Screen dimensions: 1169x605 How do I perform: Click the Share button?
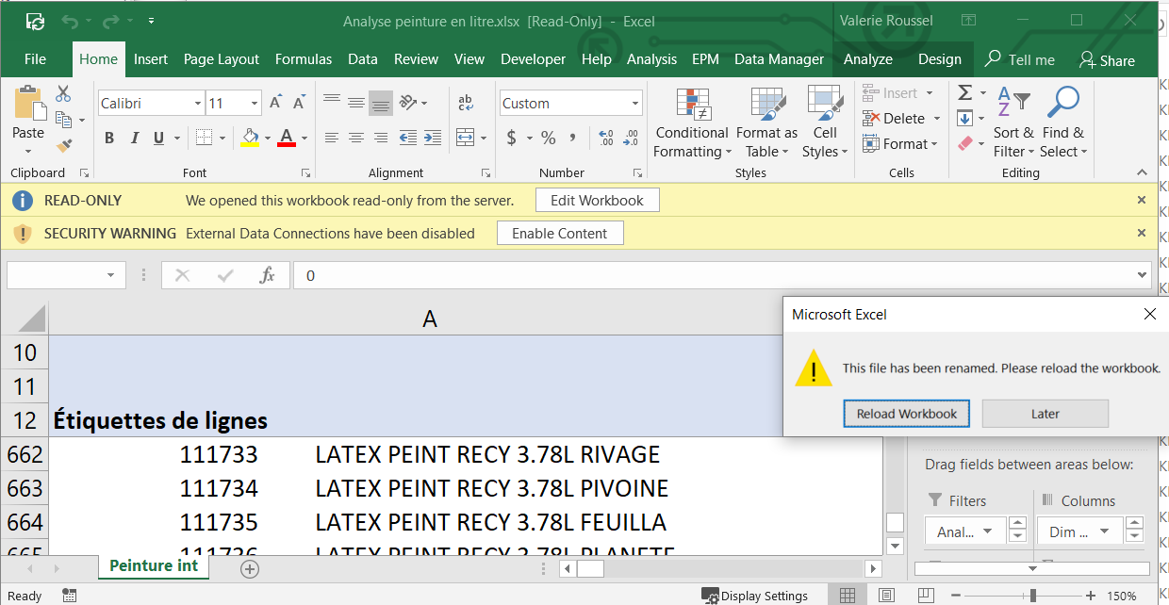pos(1107,60)
